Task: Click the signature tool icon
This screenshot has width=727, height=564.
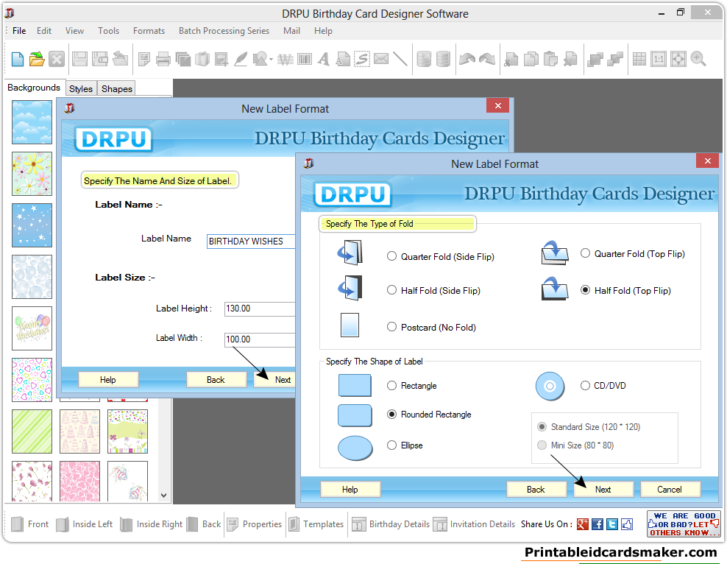Action: tap(361, 60)
